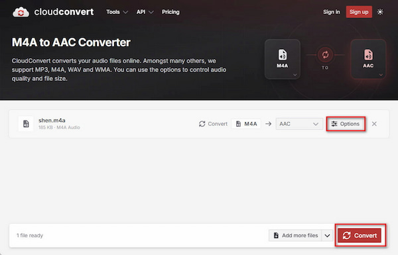
Task: Click the small Convert refresh icon in file row
Action: click(202, 124)
